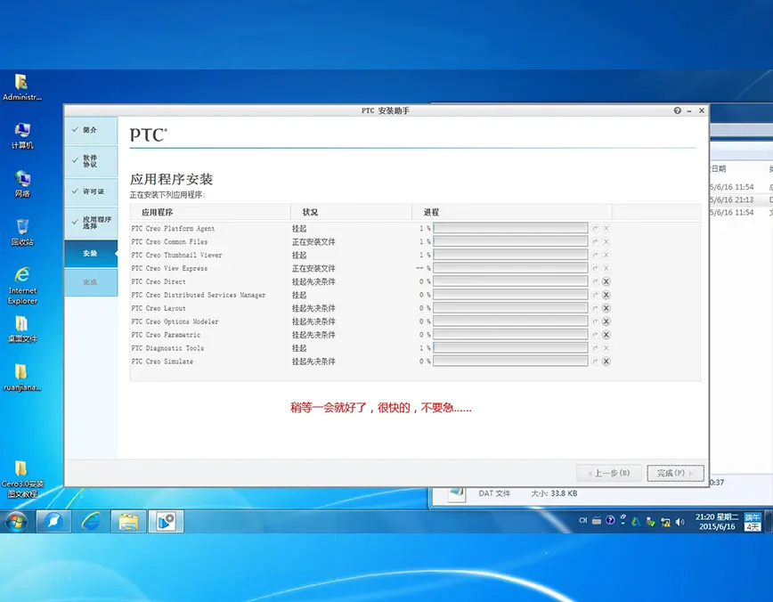Select 应用程序选择 step in sidebar
The width and height of the screenshot is (773, 602).
[91, 223]
